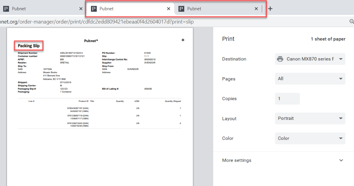Close the active middle Pubnet tab
The width and height of the screenshot is (354, 186).
click(x=168, y=9)
